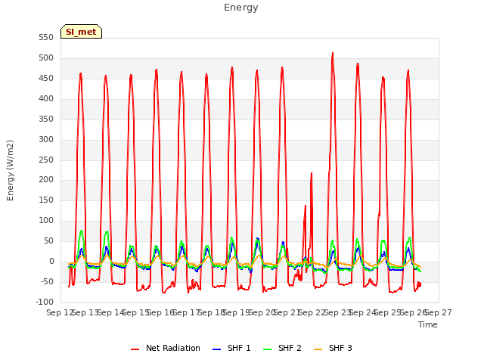Click the 50 y-axis tick label

(48, 240)
